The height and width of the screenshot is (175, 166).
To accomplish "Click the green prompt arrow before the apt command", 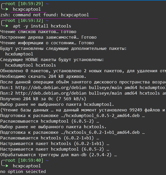I will (7, 26).
